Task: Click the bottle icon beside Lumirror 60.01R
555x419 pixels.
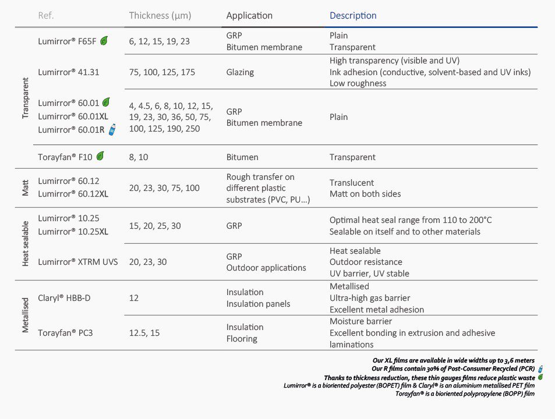Action: tap(111, 129)
